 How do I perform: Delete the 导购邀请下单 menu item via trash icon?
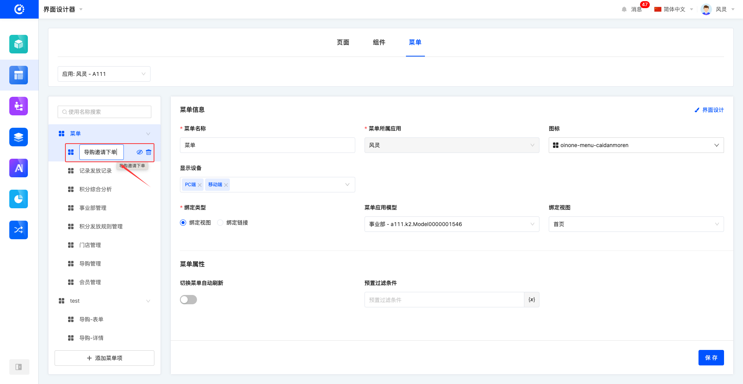point(149,152)
